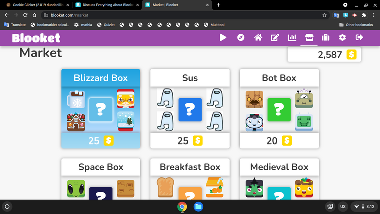
Task: Open the Space Box card
Action: (x=101, y=179)
